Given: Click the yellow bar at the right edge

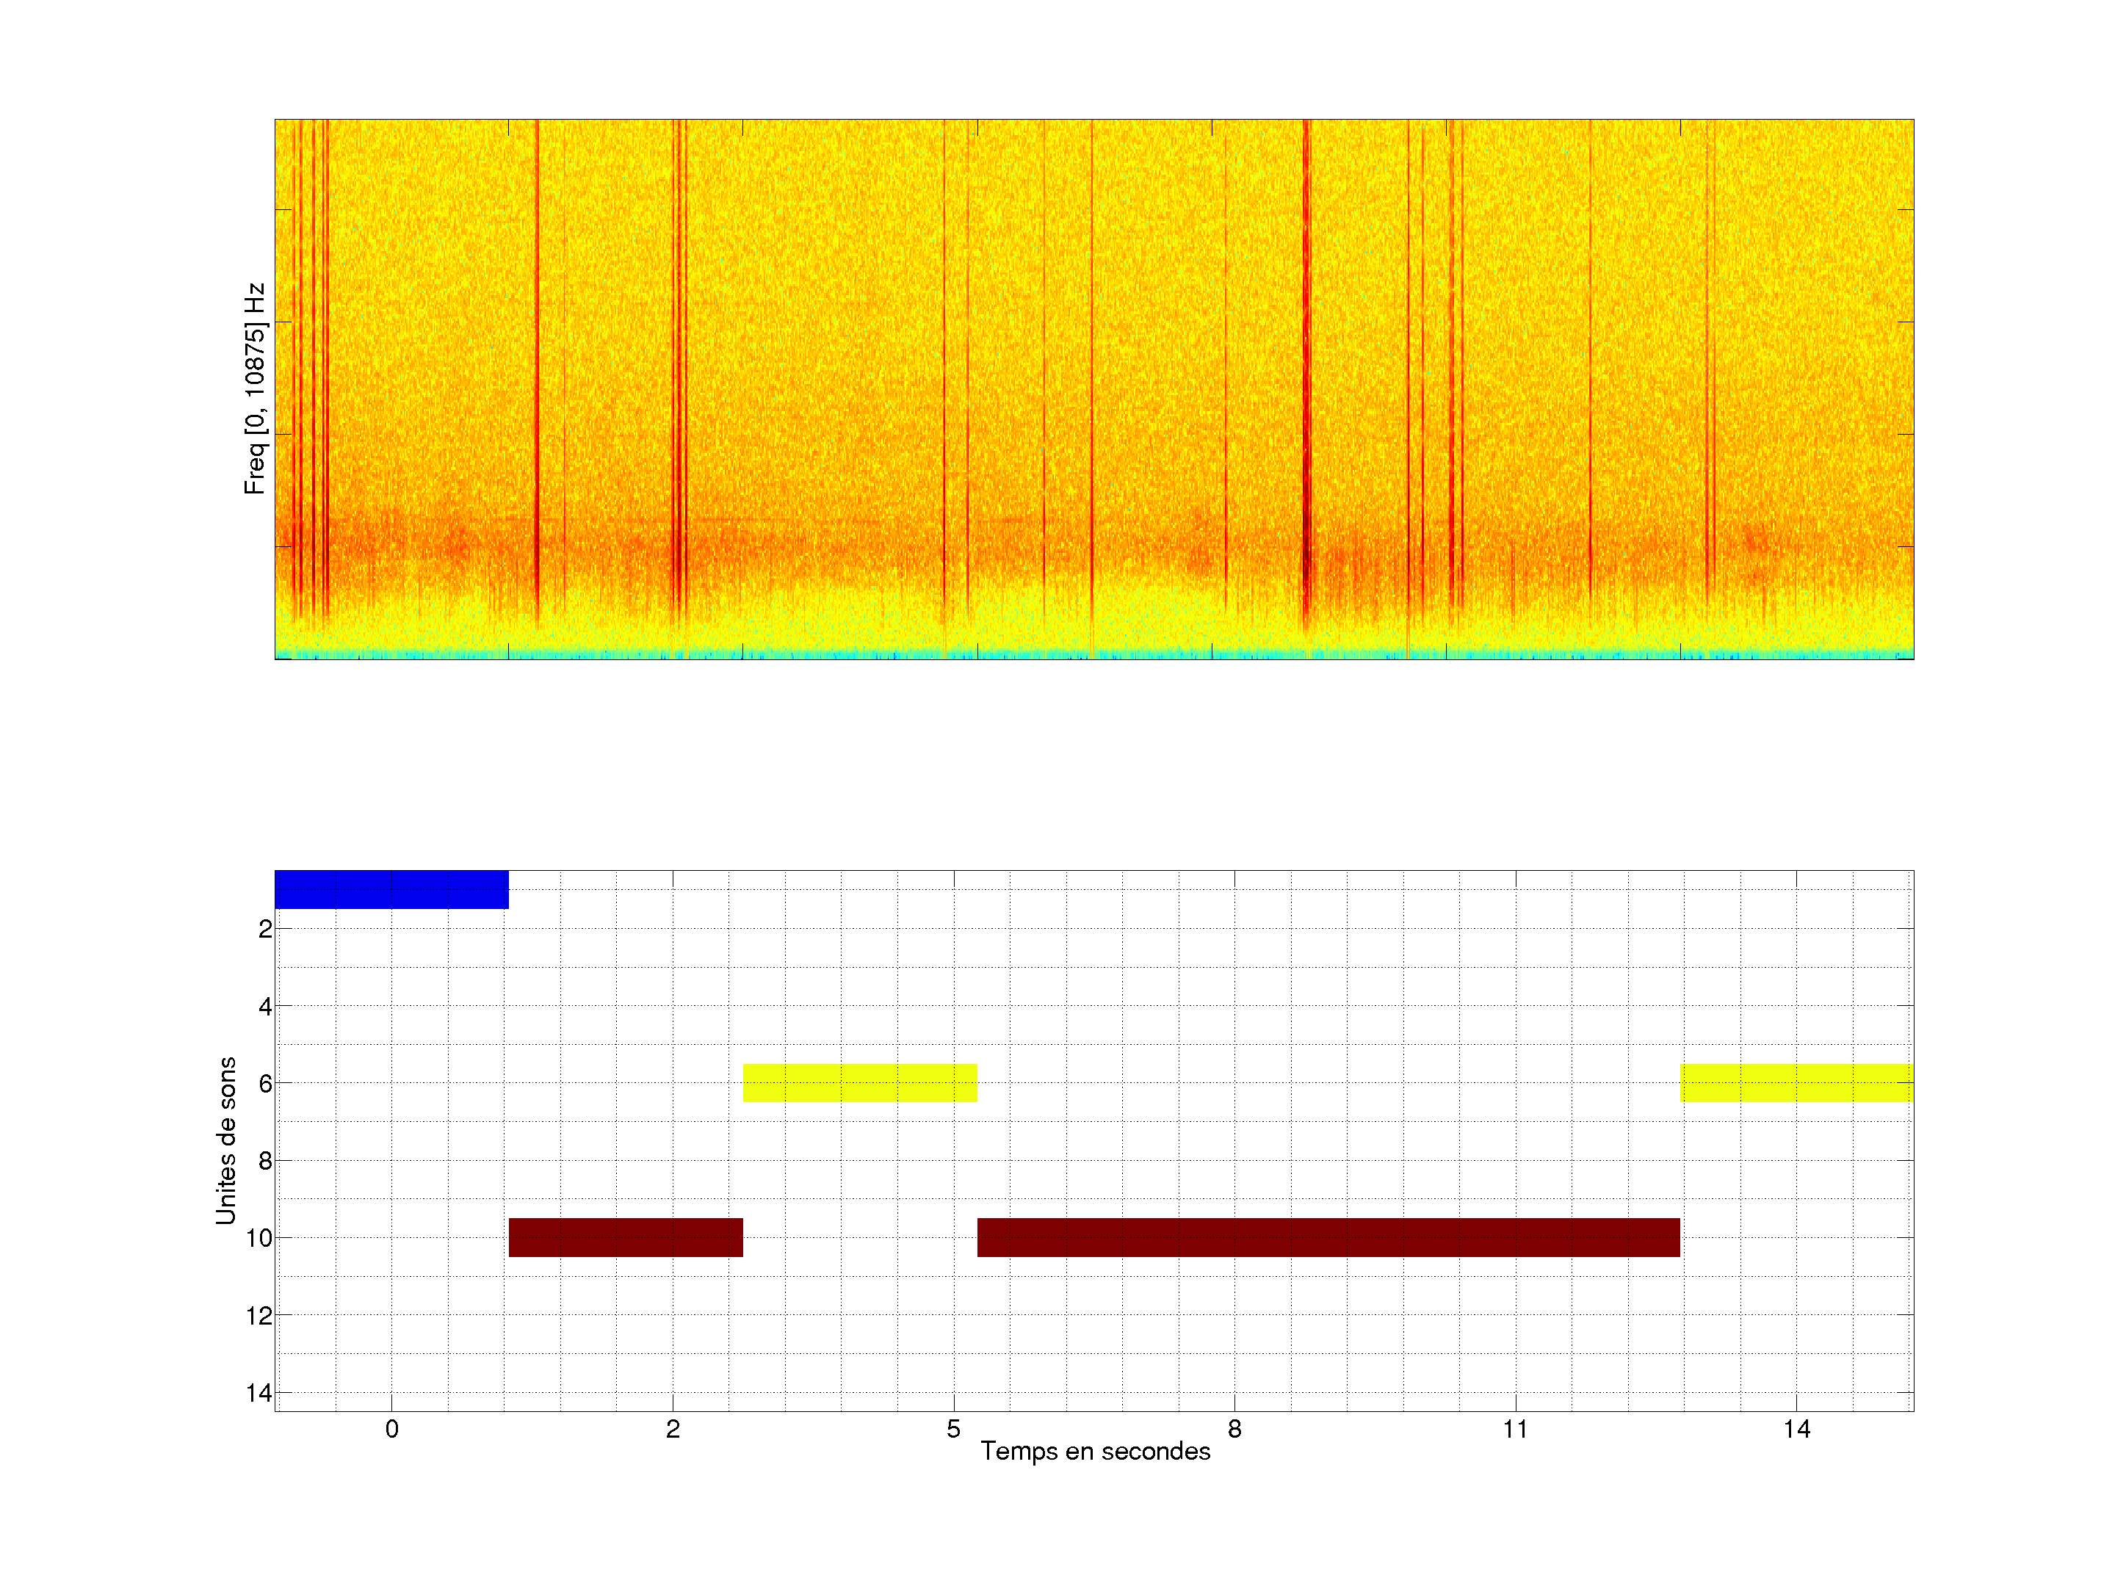Looking at the screenshot, I should click(1796, 1082).
